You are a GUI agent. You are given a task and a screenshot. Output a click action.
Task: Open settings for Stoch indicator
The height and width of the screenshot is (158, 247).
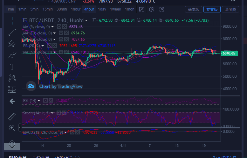point(59,113)
